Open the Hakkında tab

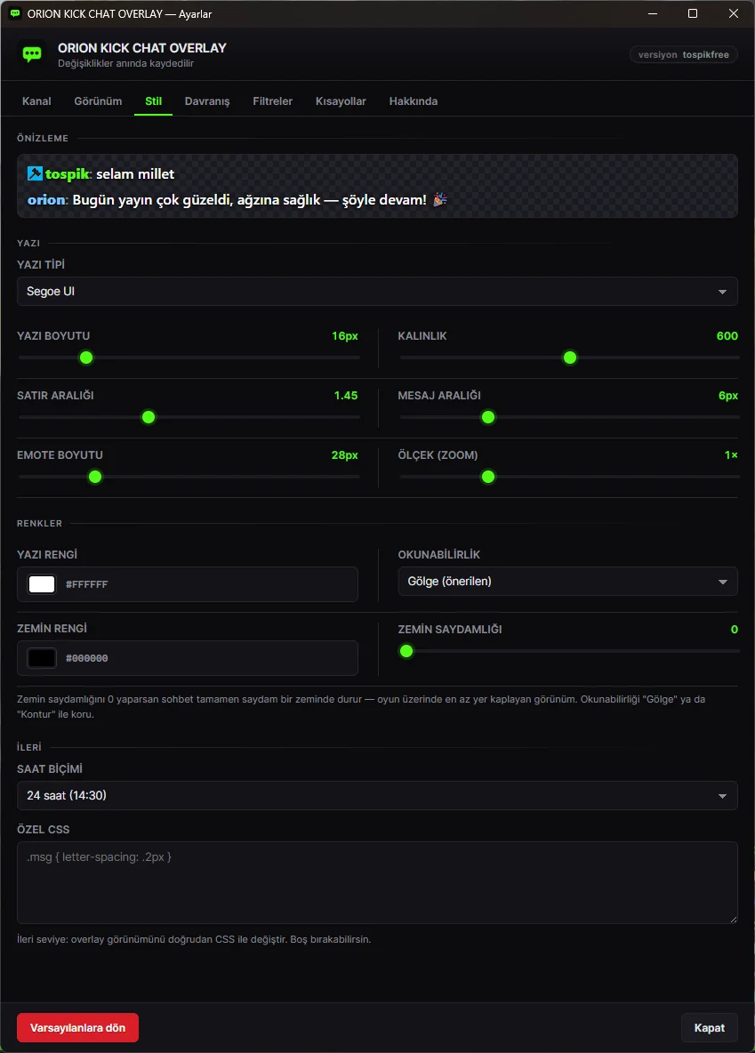tap(414, 100)
